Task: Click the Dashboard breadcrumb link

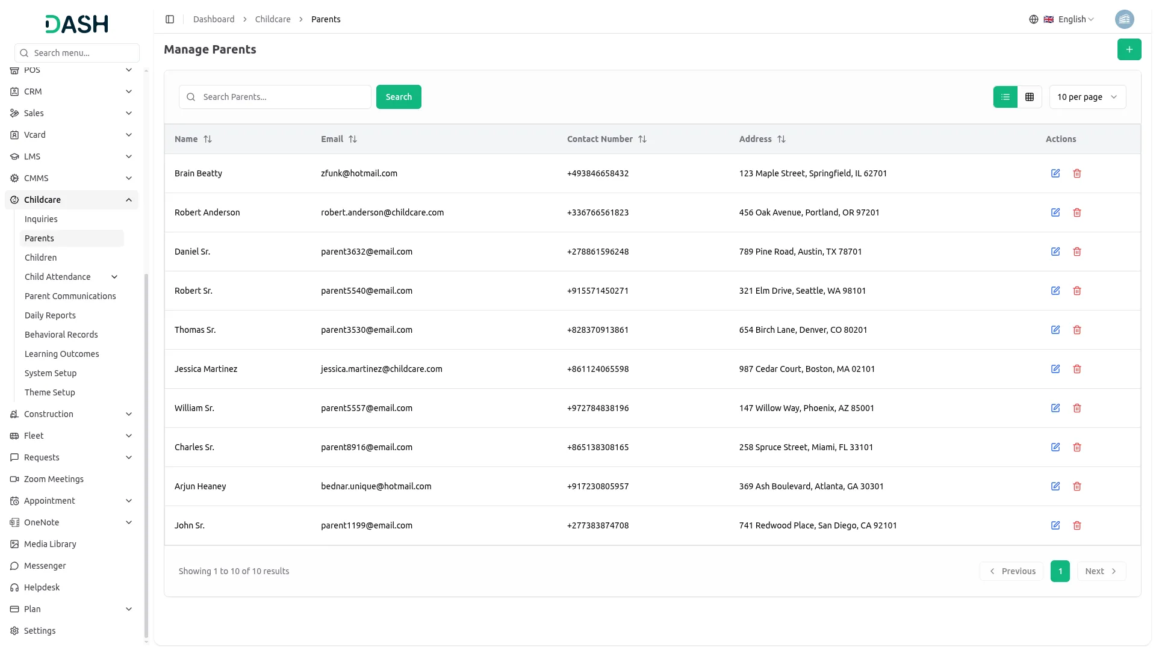Action: (x=214, y=19)
